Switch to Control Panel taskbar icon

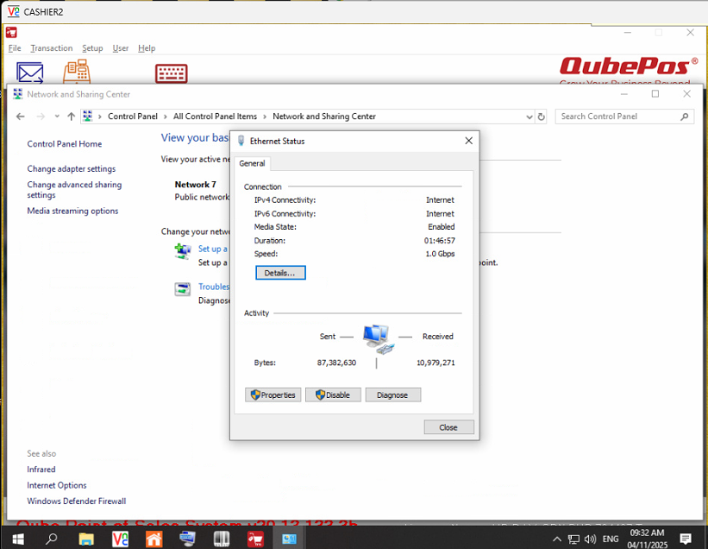point(289,539)
